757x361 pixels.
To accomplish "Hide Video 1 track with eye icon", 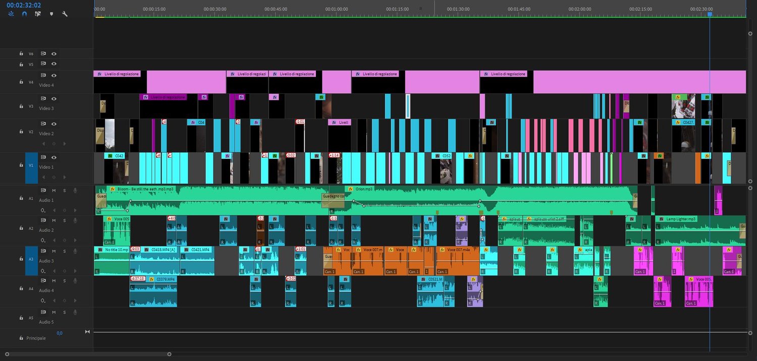I will pos(53,157).
